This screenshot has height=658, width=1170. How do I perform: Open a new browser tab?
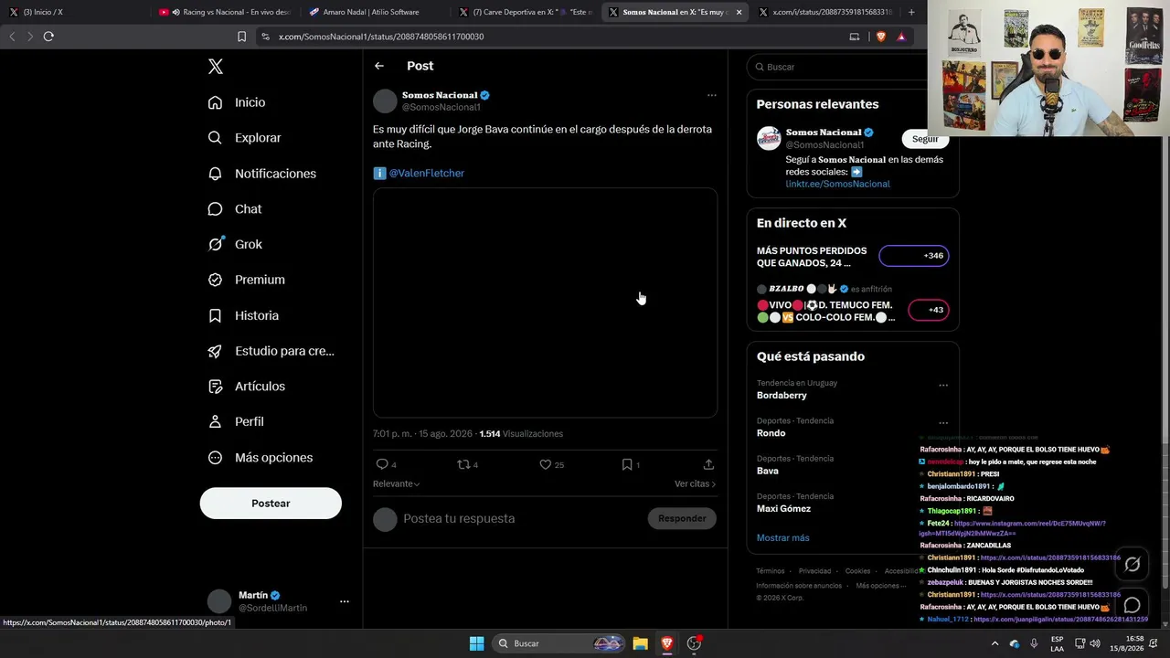click(911, 12)
